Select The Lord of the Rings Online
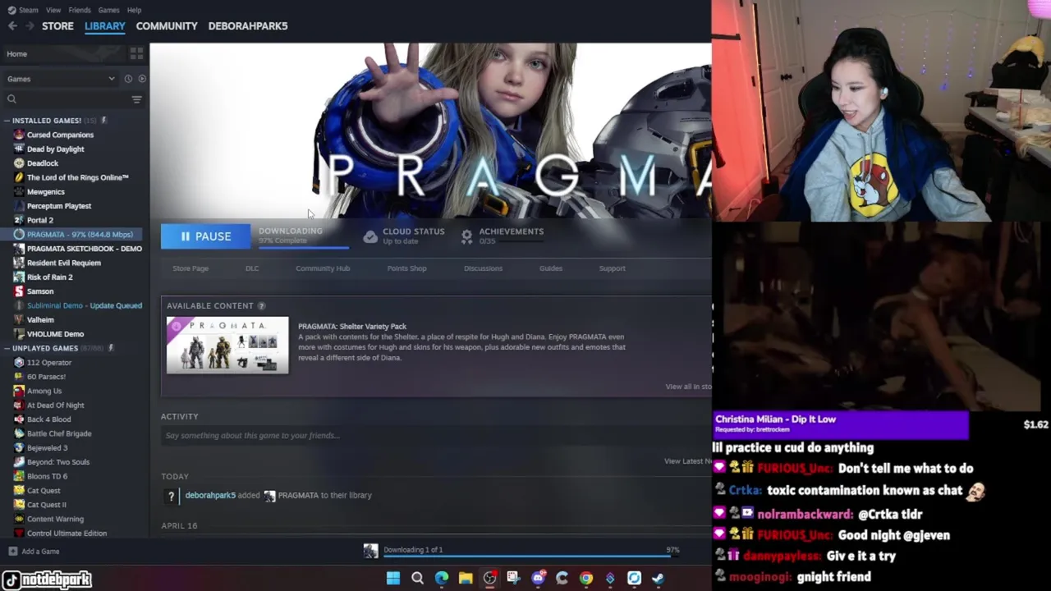This screenshot has width=1051, height=591. [77, 177]
